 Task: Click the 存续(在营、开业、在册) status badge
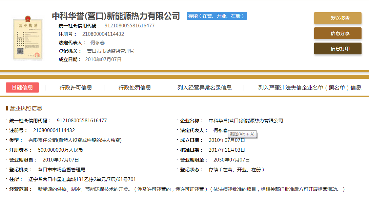pos(217,16)
